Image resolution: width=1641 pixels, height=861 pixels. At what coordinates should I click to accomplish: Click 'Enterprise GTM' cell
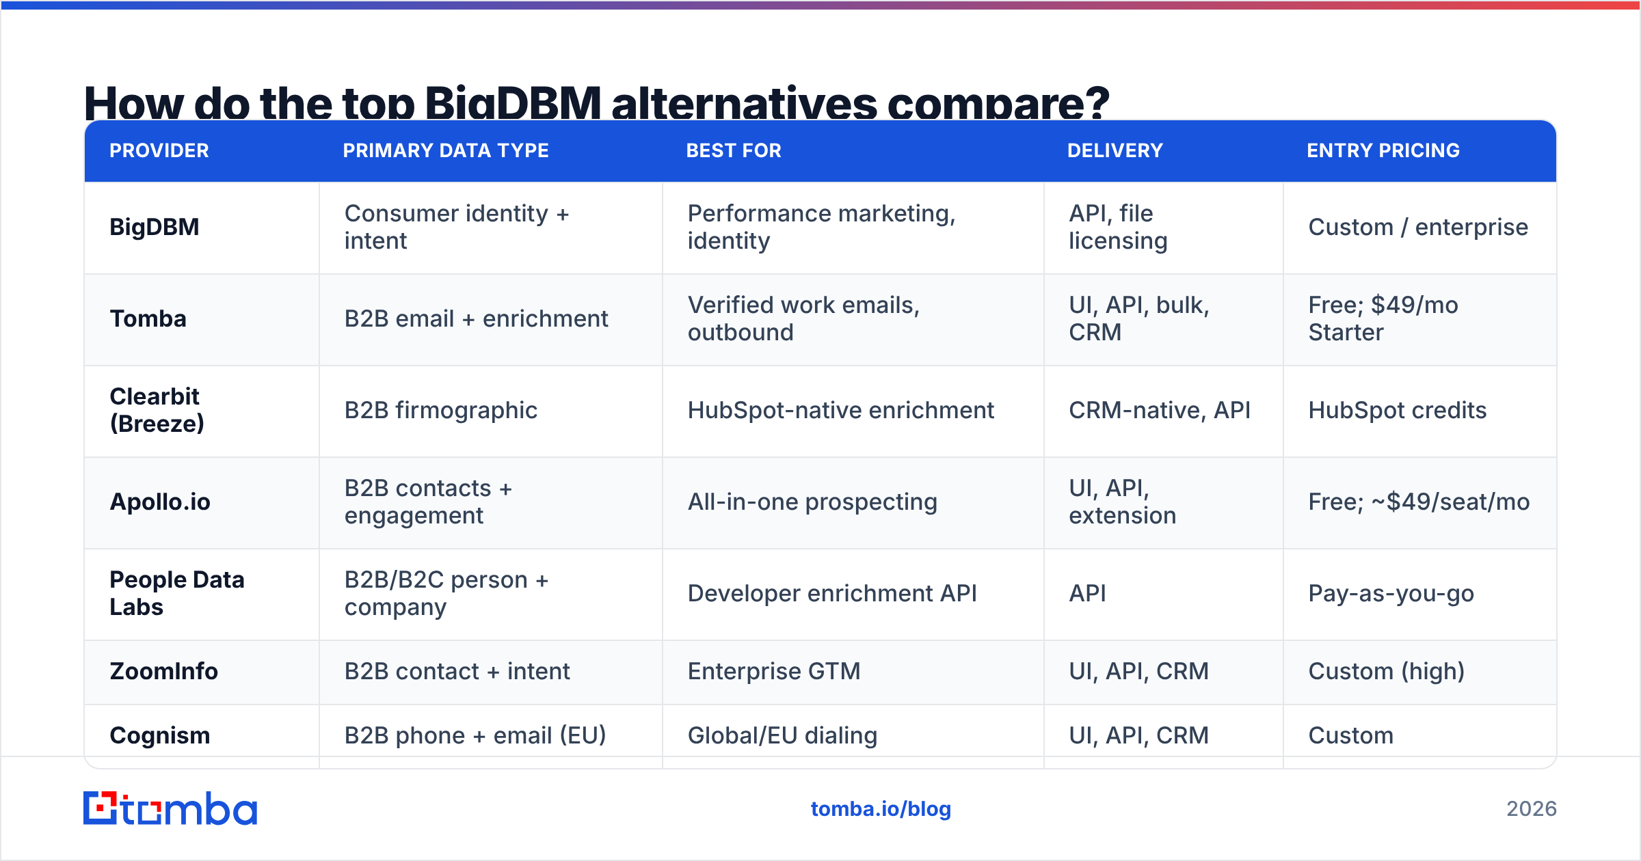(x=853, y=672)
